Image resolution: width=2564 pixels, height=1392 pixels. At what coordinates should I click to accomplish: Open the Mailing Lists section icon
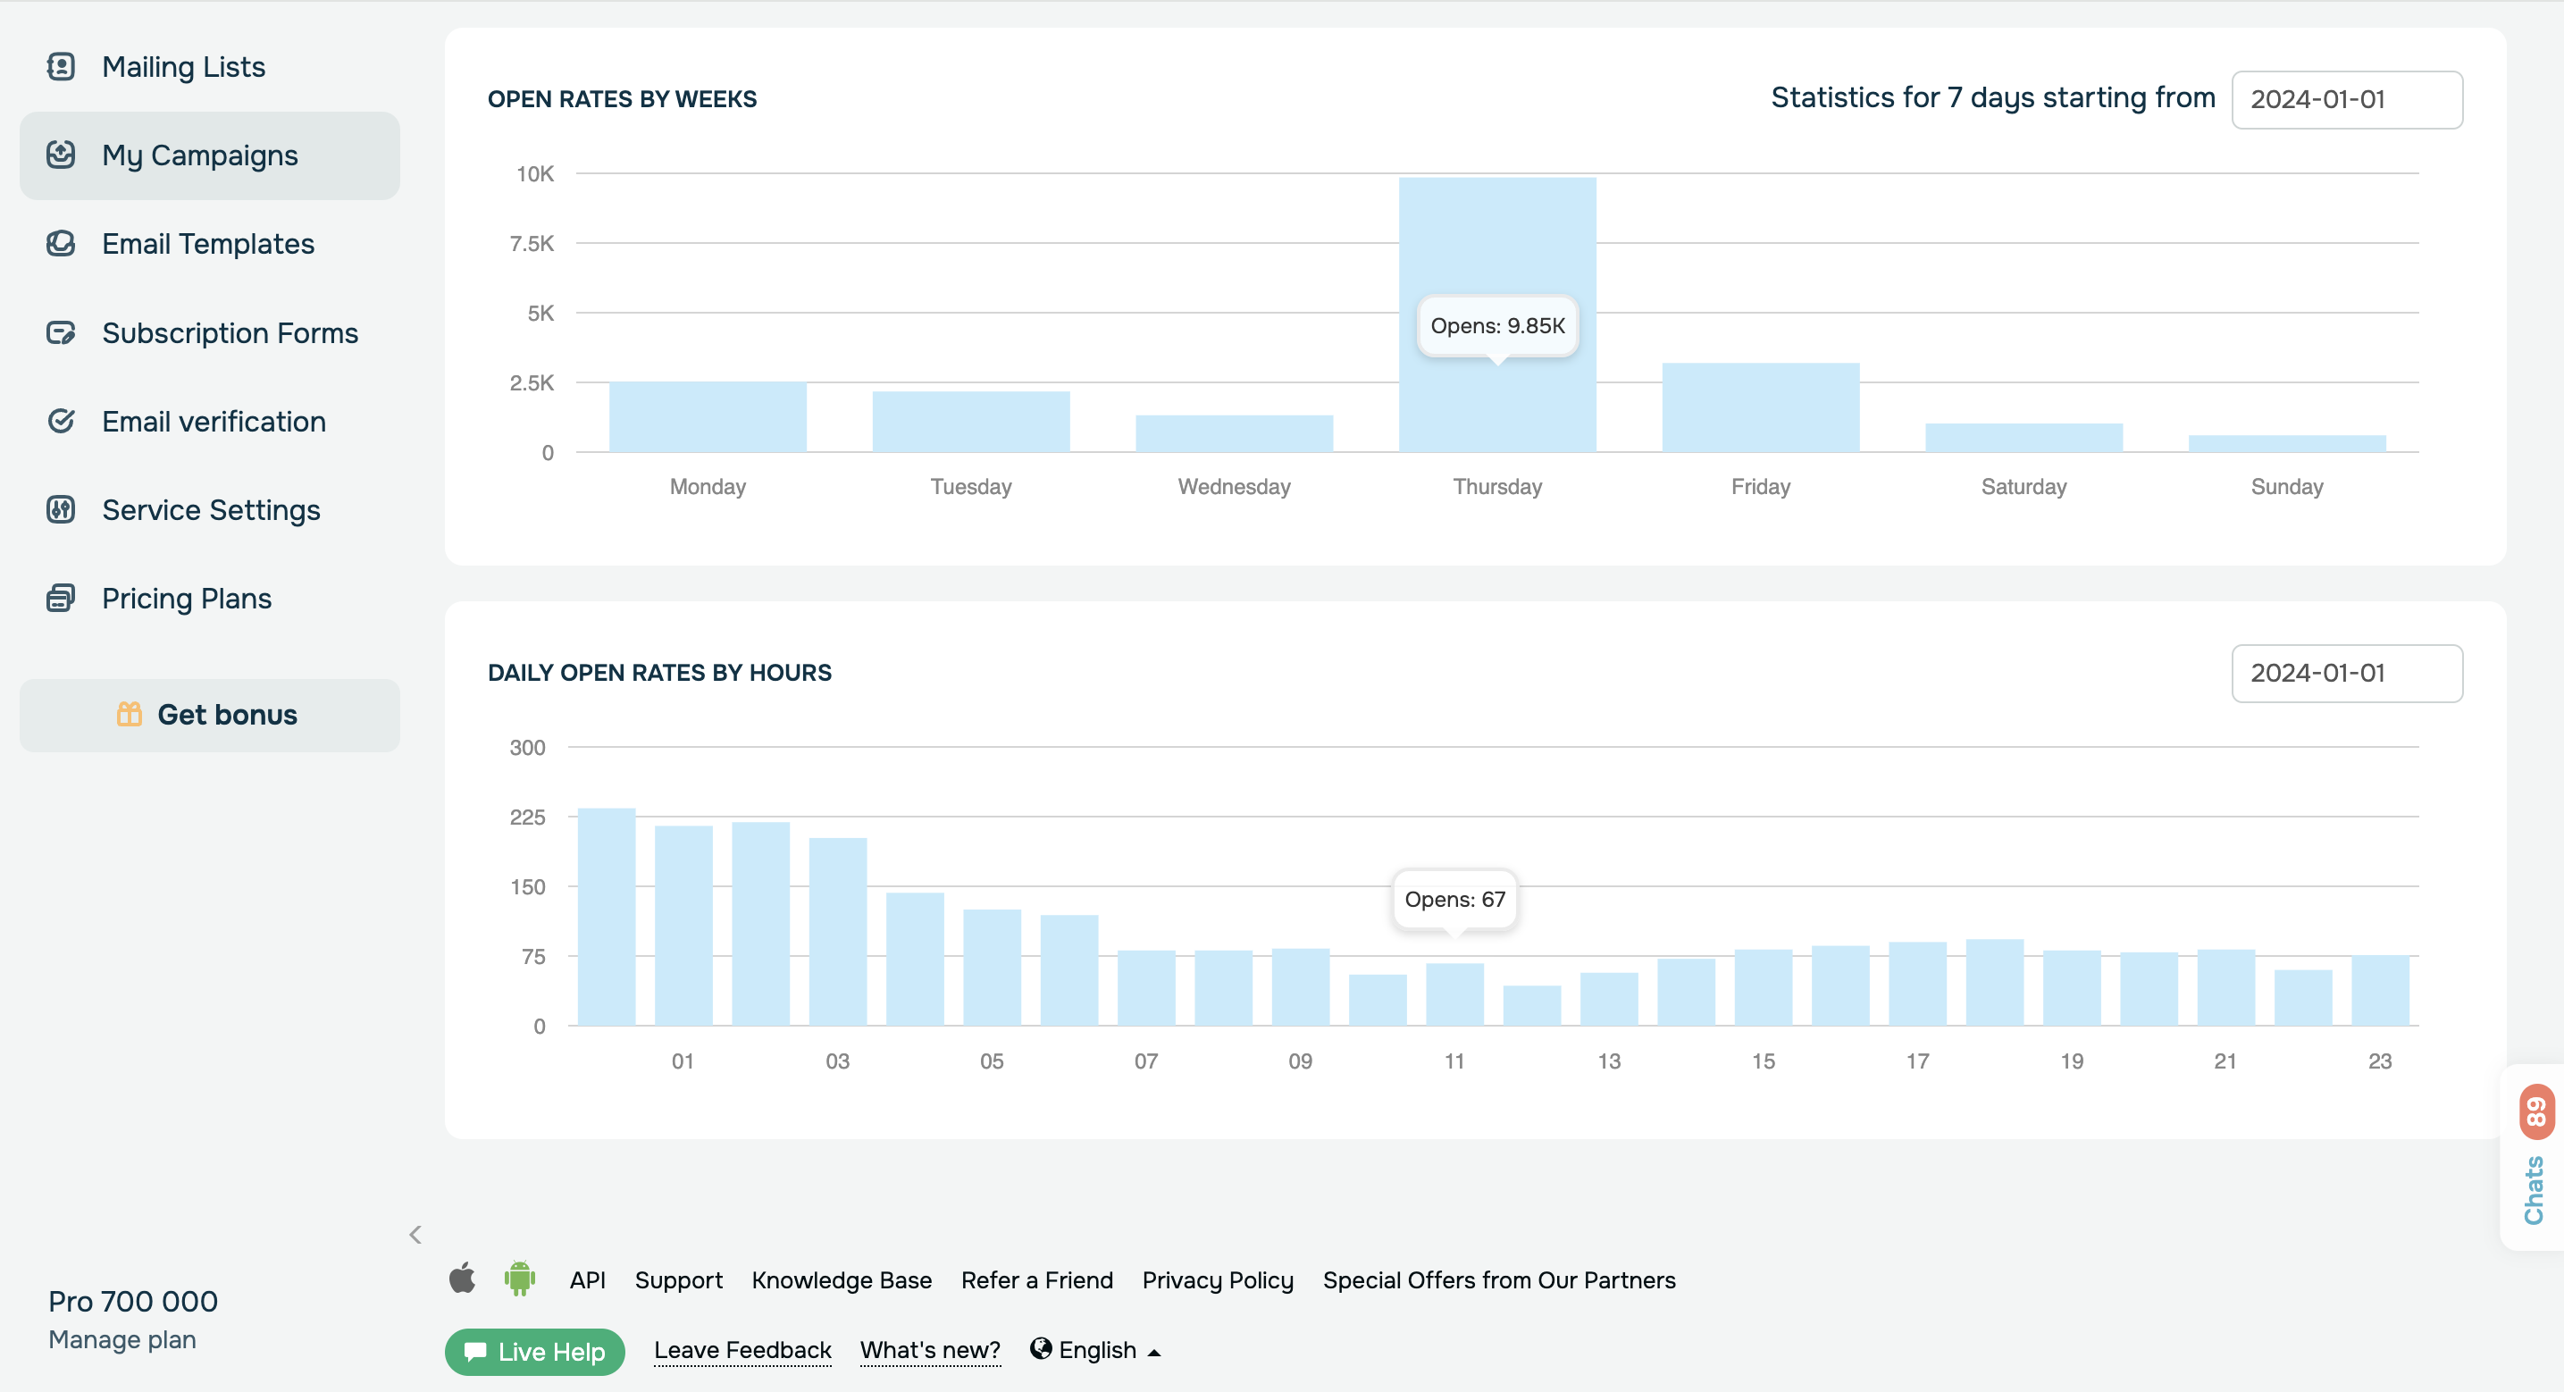[x=61, y=66]
